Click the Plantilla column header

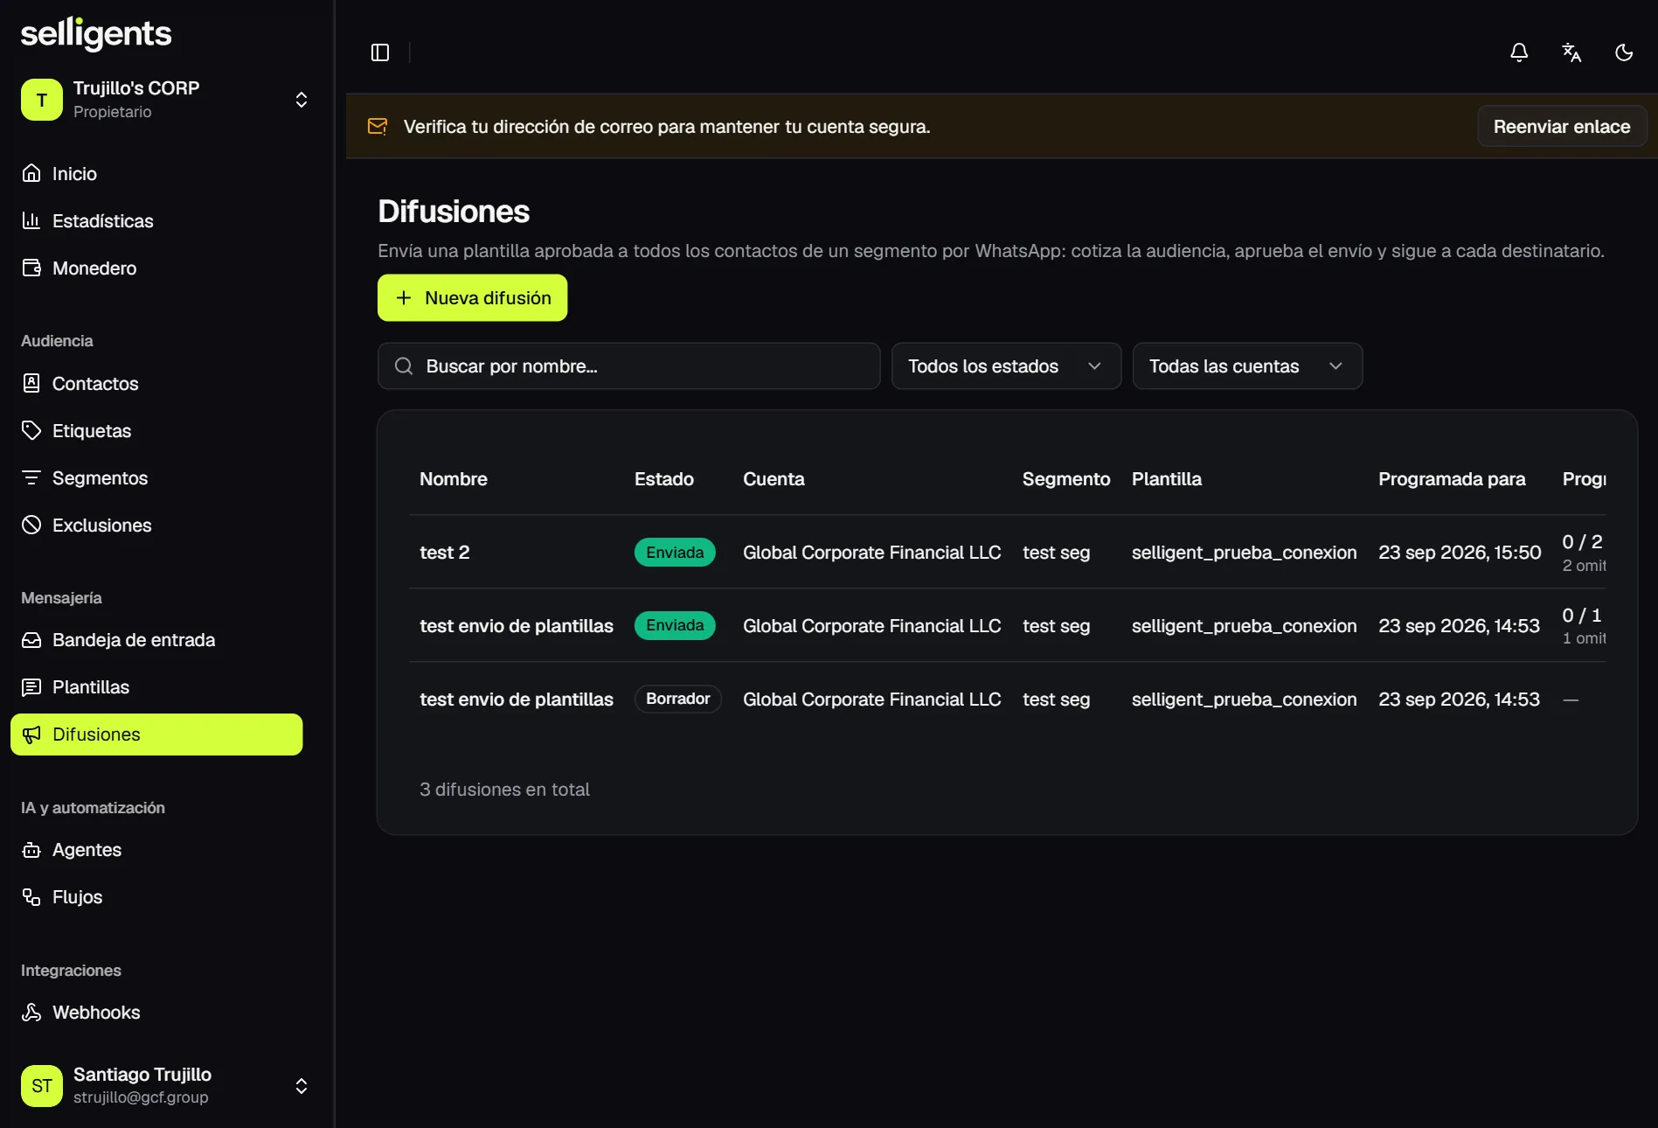(x=1166, y=479)
